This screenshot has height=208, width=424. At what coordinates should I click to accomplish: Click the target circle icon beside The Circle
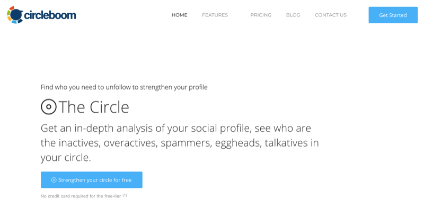point(49,107)
